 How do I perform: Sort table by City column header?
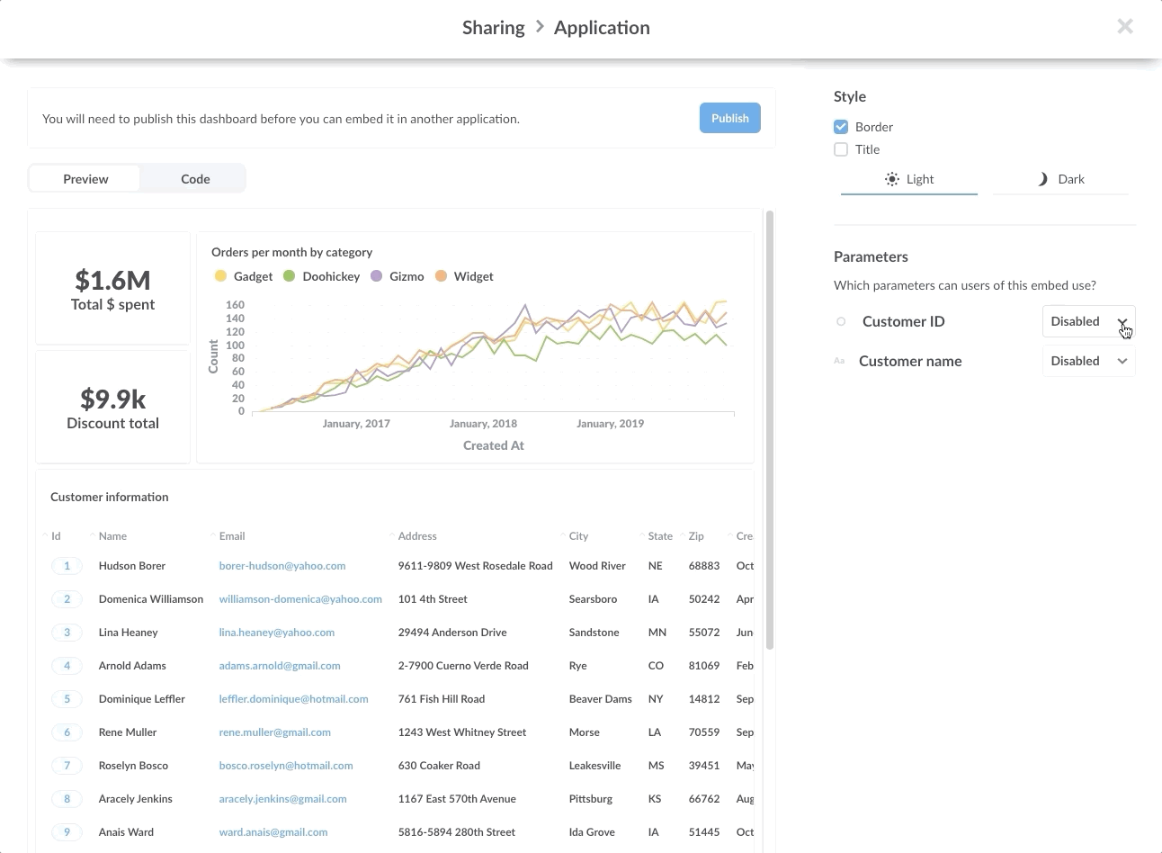pos(578,536)
